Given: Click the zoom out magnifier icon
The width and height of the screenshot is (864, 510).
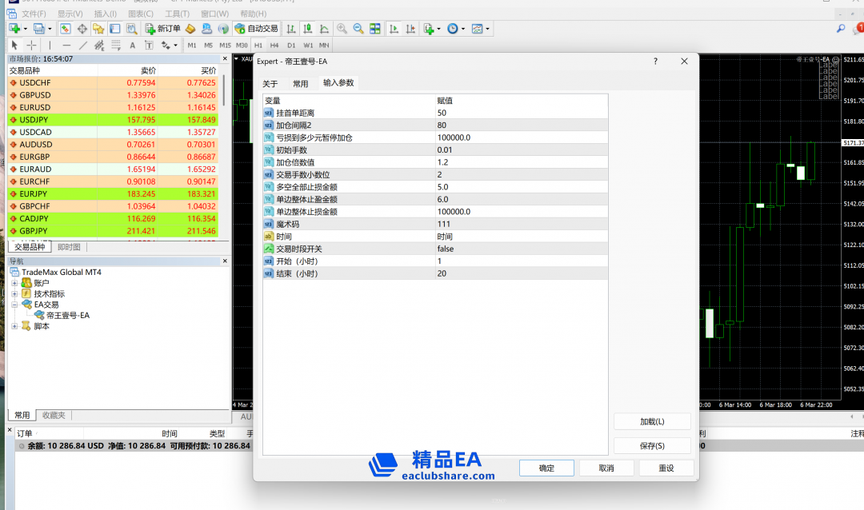Looking at the screenshot, I should pyautogui.click(x=358, y=29).
